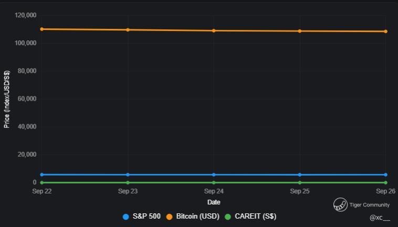398x227 pixels.
Task: Select the CAREIT data point on Sep 24
Action: tap(214, 182)
